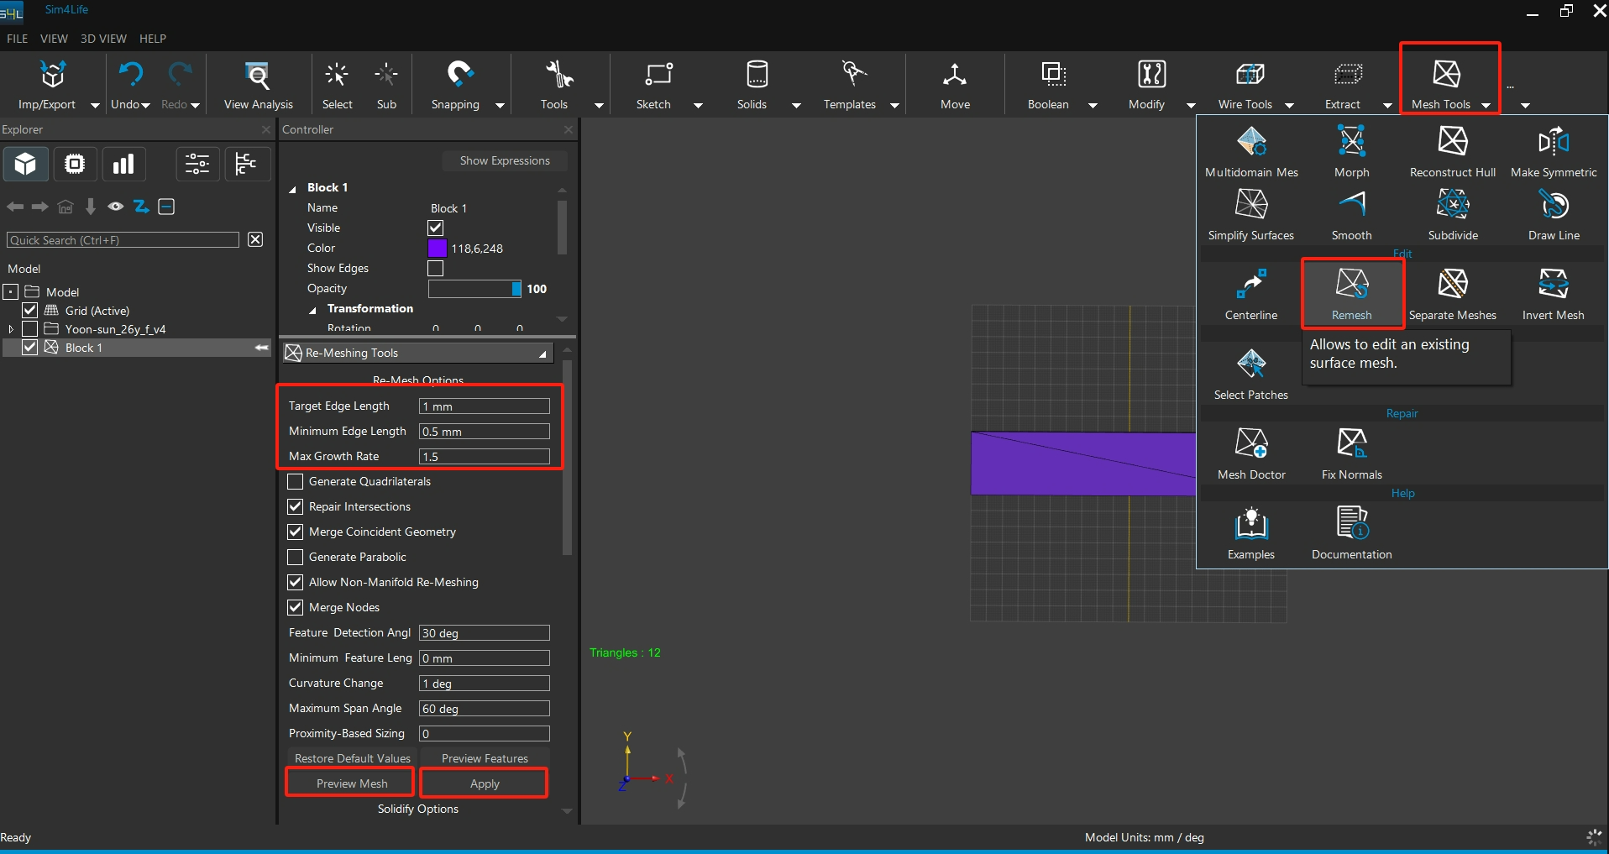Collapse the Block 1 properties section

(293, 189)
